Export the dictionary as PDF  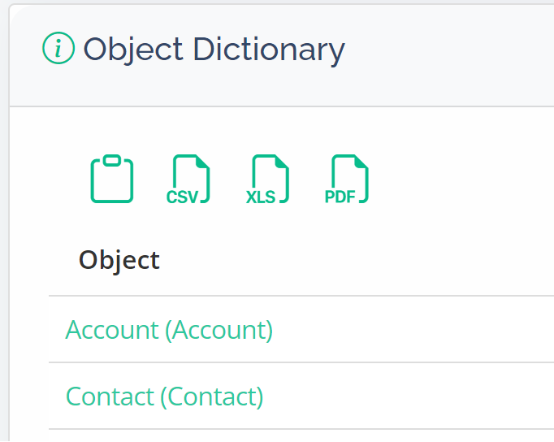coord(347,179)
